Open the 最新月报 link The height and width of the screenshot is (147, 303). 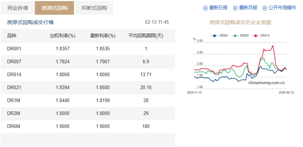click(x=248, y=8)
